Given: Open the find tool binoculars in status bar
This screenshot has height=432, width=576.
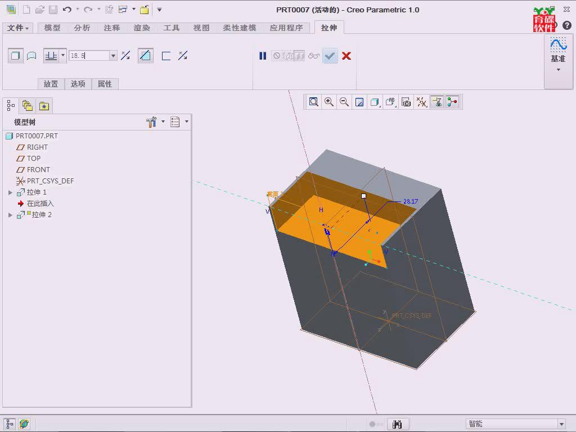Looking at the screenshot, I should click(x=397, y=424).
